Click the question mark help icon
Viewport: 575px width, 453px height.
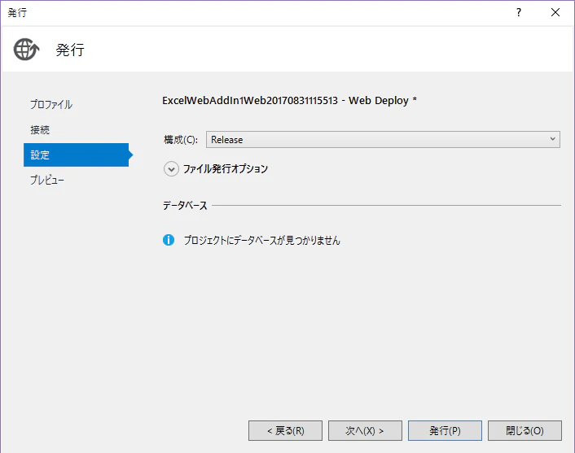(x=519, y=12)
